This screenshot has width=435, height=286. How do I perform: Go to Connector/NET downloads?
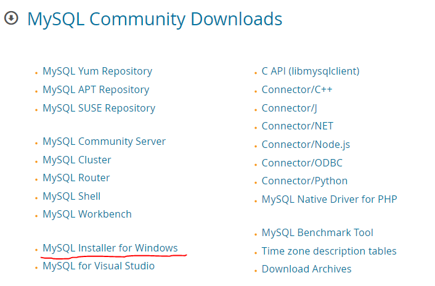(x=298, y=126)
